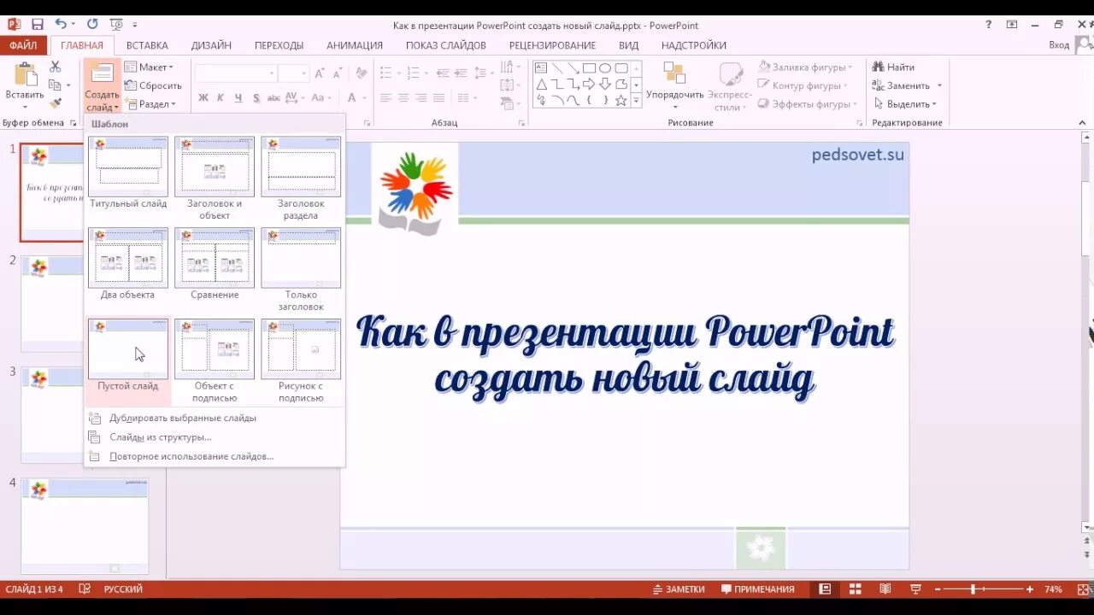The width and height of the screenshot is (1094, 615).
Task: Open Заменить dropdown arrow
Action: pos(939,85)
